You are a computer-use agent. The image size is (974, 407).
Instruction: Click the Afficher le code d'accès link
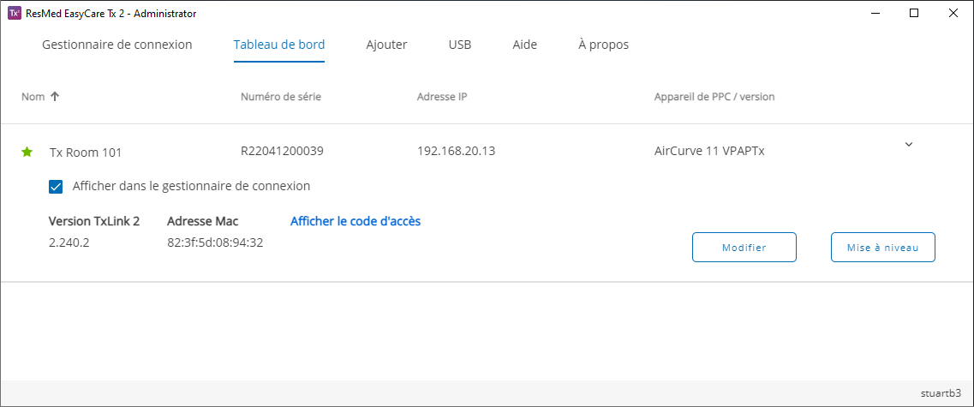tap(356, 221)
